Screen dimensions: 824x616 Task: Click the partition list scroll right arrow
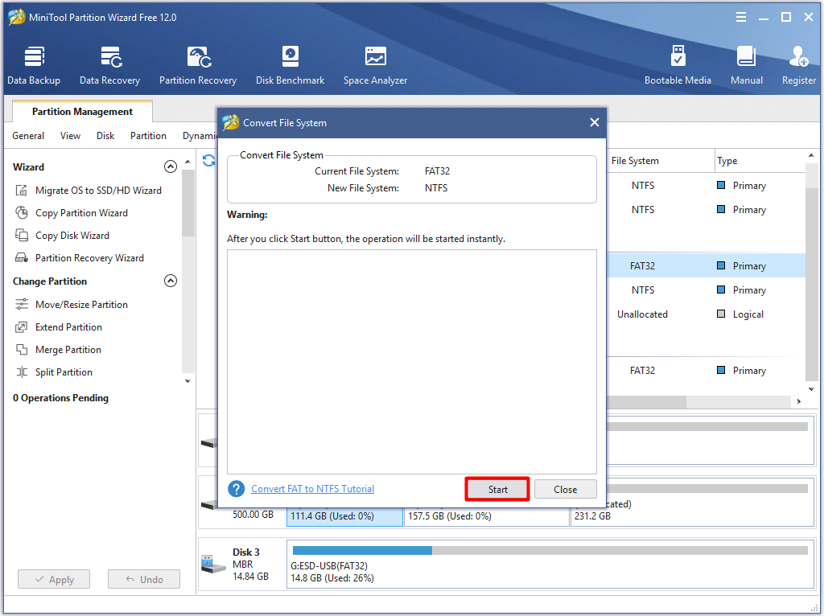tap(799, 402)
